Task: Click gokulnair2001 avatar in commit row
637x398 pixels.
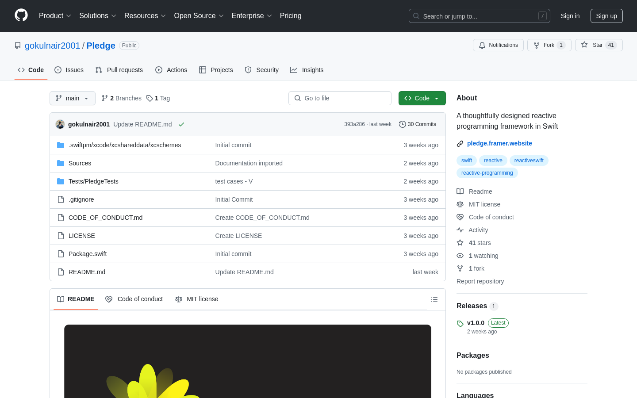Action: (60, 124)
